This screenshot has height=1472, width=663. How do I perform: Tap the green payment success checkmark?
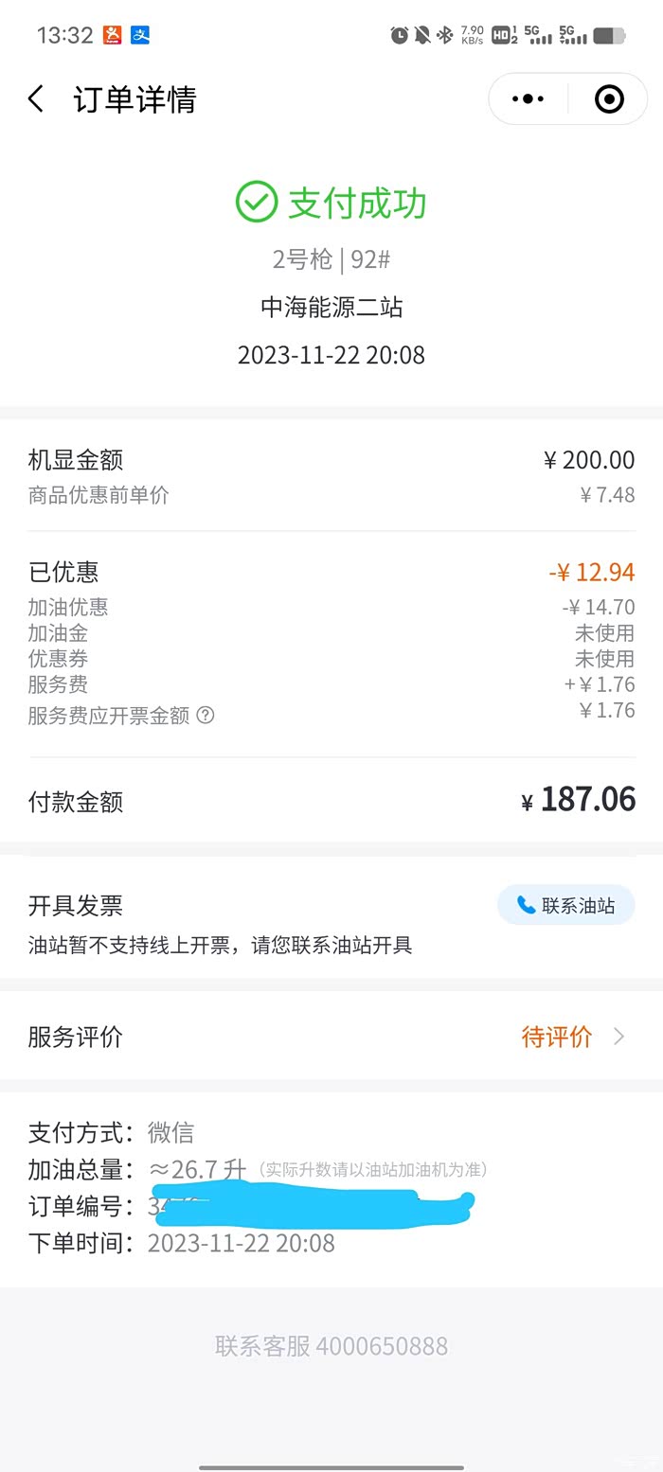click(x=256, y=203)
